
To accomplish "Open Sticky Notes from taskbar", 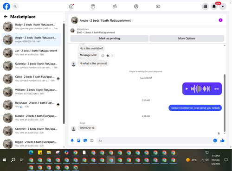I will coord(40,152).
